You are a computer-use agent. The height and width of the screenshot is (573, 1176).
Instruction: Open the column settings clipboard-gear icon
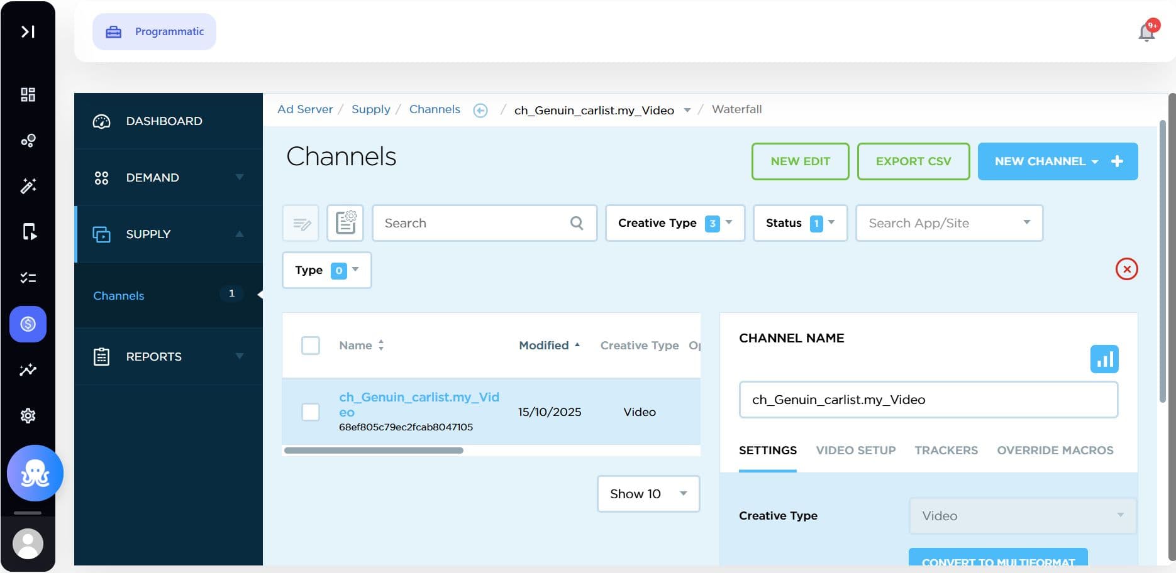(345, 223)
